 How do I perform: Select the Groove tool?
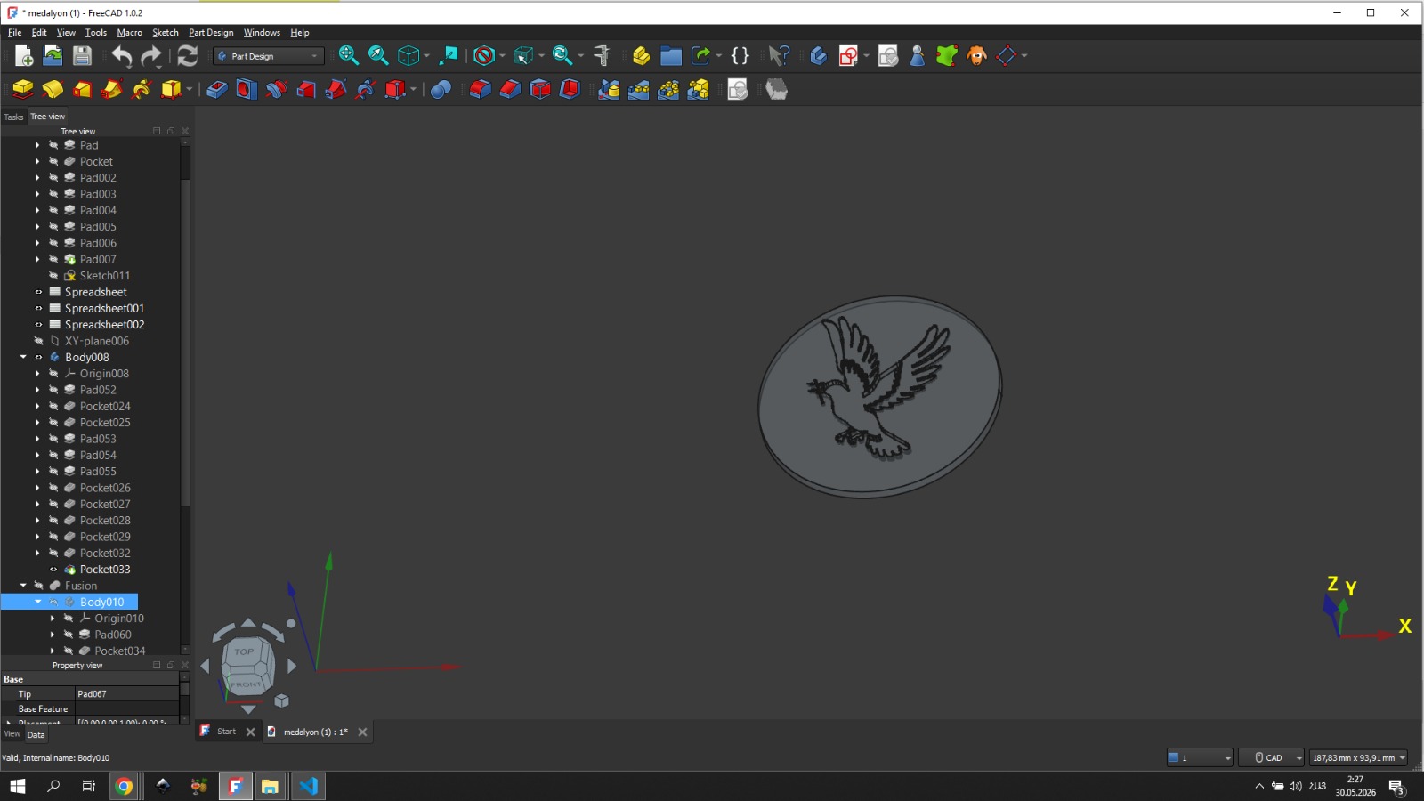tap(277, 89)
